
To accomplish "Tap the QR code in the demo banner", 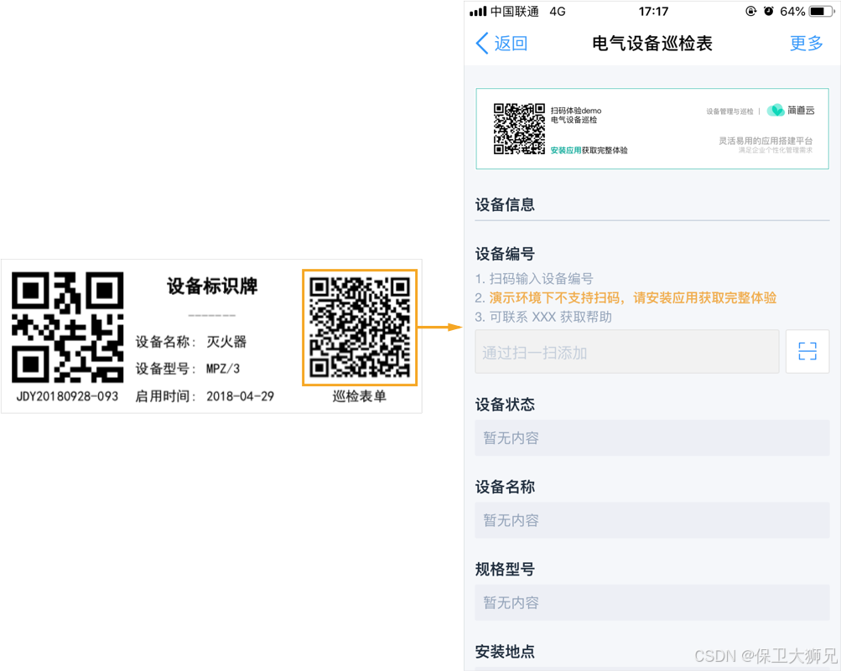I will 519,129.
